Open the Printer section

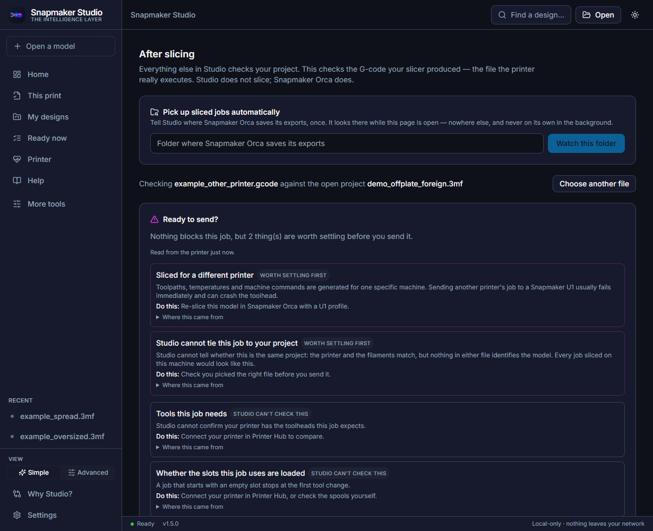pos(61,159)
